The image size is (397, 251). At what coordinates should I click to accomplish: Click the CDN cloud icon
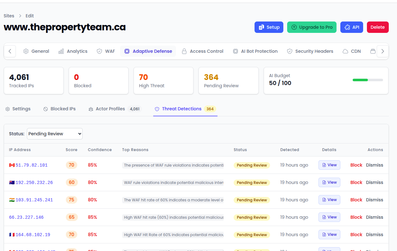tap(345, 51)
